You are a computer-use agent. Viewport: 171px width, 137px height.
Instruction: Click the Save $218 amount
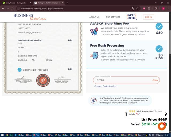146,124
